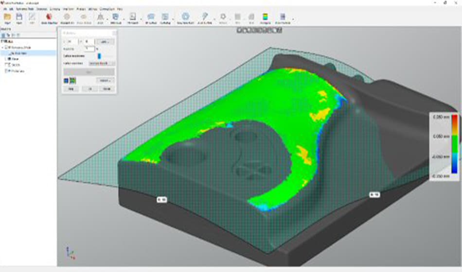
Task: Click the numeric field in the dialog's second row
Action: point(89,49)
